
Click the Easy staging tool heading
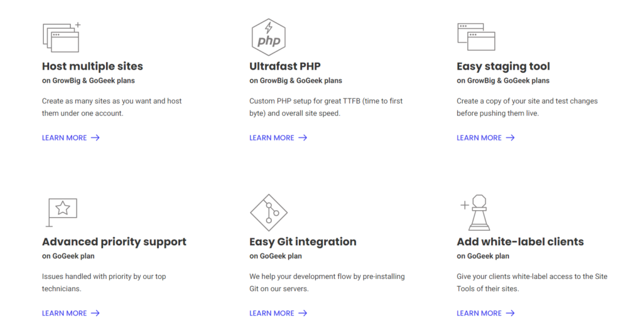(x=503, y=66)
